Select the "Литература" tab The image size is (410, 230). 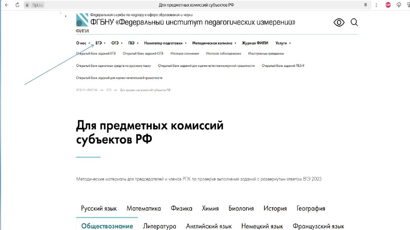[x=159, y=226]
